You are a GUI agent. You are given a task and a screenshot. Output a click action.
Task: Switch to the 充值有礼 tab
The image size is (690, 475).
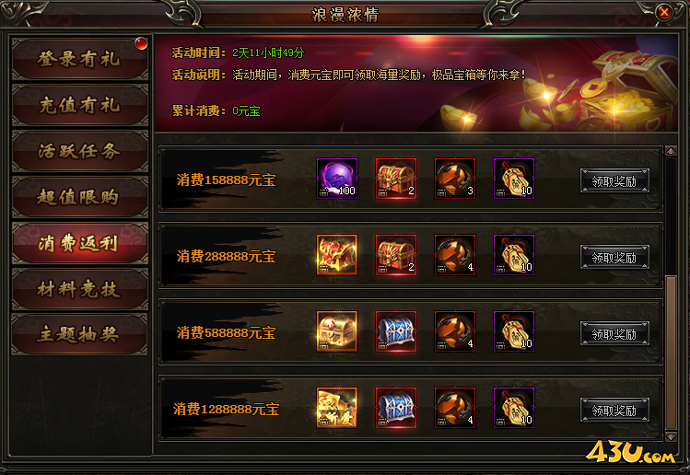(x=79, y=105)
